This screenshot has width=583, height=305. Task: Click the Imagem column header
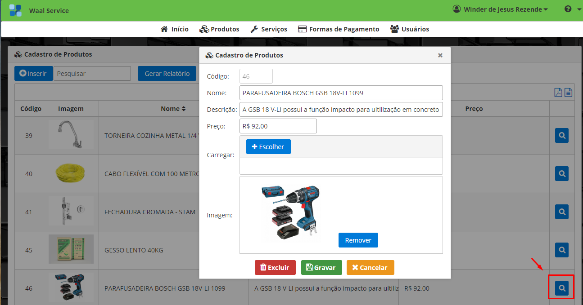(71, 109)
